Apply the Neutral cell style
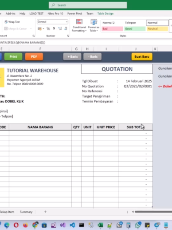Image resolution: width=172 pixels, height=230 pixels. point(157,29)
